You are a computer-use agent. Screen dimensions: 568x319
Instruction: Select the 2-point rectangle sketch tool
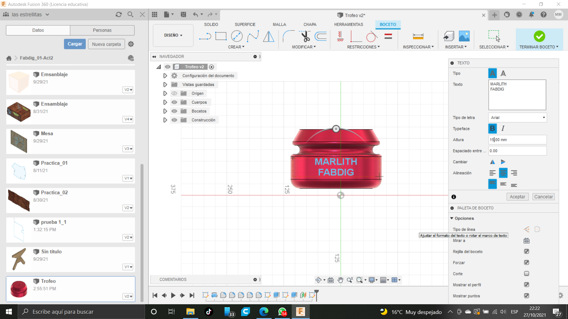click(221, 36)
